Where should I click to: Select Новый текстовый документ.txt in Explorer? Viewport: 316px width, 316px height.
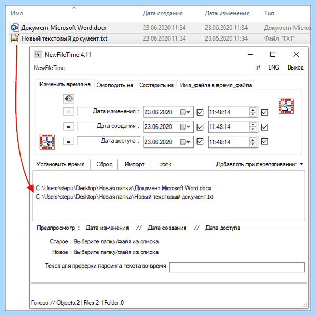point(64,38)
